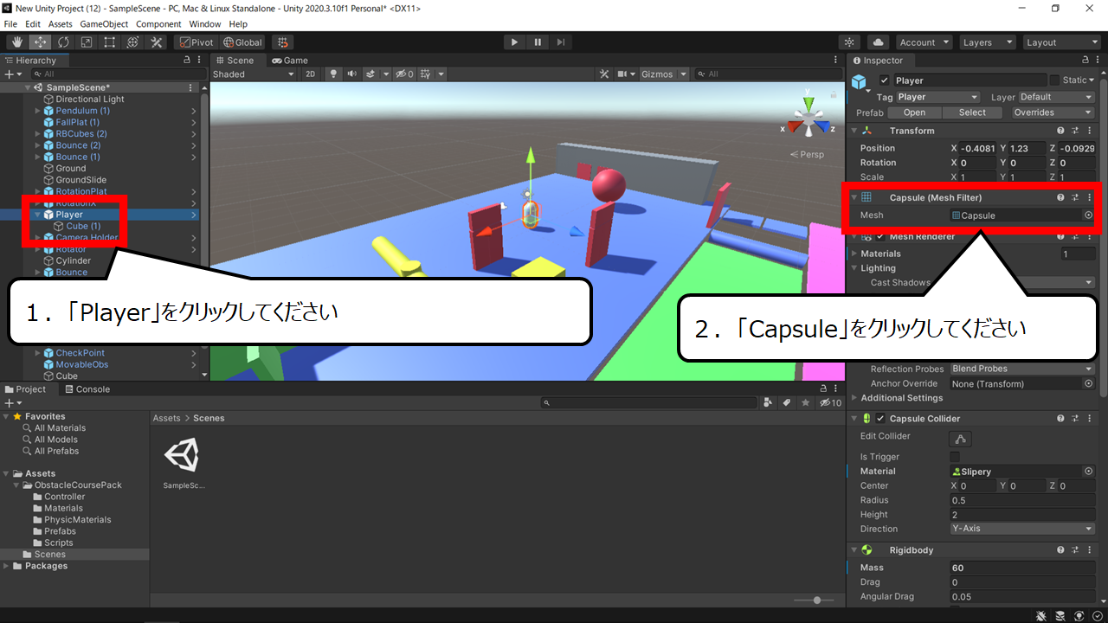Open the Assets menu
1108x623 pixels.
pos(61,24)
